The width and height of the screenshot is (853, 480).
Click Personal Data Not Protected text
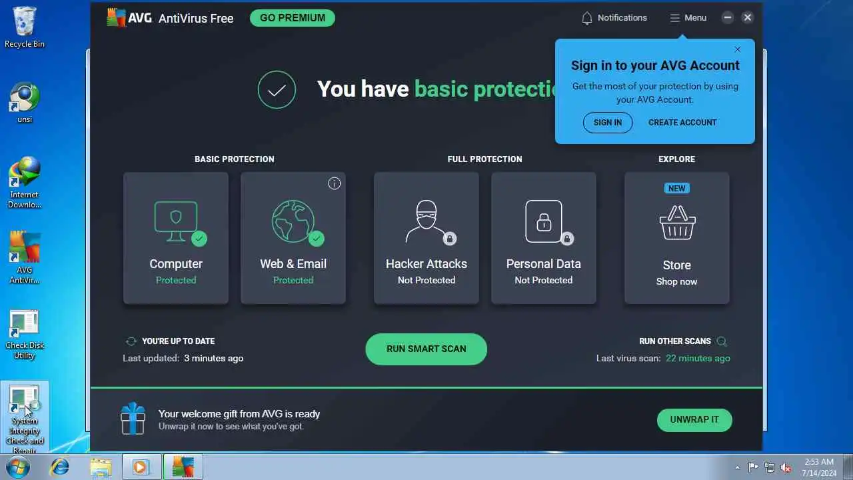[544, 281]
